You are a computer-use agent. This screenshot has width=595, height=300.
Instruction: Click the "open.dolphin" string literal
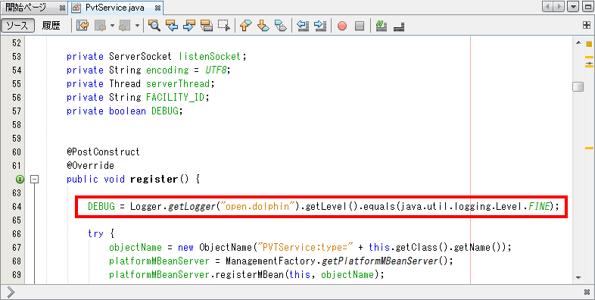(x=257, y=207)
